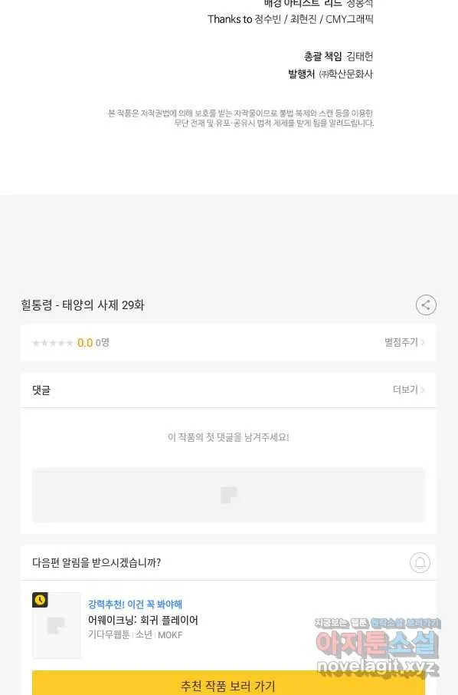Click the 다음편 알림을 받으시겠습니까? prompt
Viewport: 458px width, 695px height.
point(97,562)
